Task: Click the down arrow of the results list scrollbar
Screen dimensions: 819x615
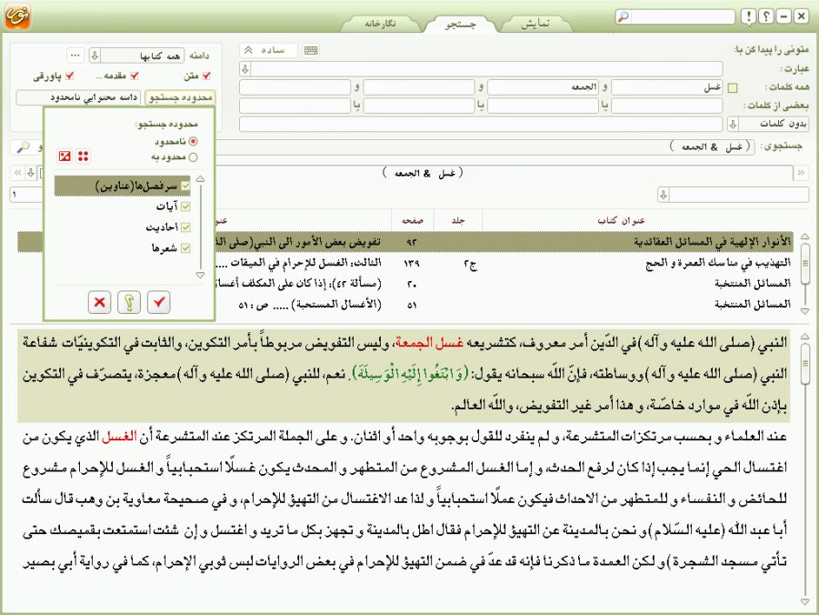Action: pos(804,311)
